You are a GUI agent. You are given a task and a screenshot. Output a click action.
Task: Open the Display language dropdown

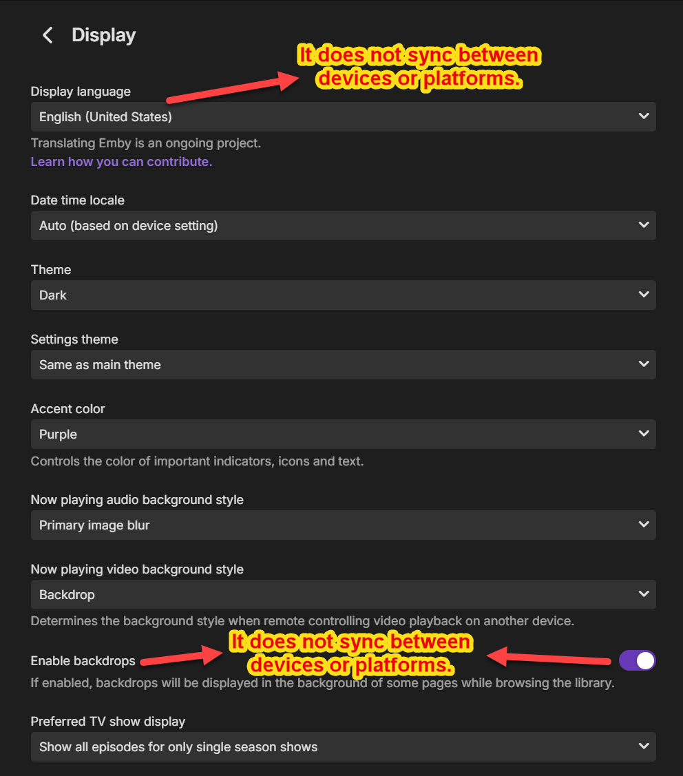343,117
